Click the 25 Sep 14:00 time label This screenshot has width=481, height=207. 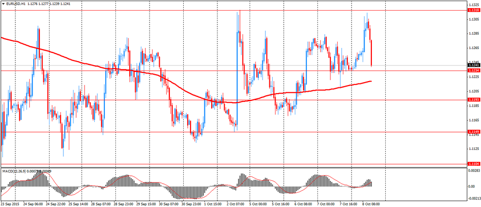[79, 203]
